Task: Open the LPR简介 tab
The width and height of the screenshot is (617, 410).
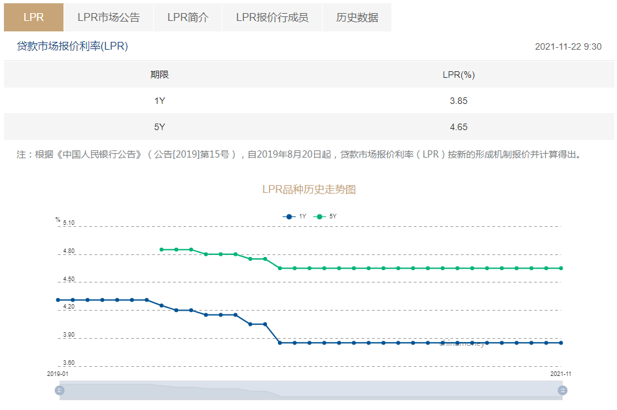Action: (x=188, y=18)
